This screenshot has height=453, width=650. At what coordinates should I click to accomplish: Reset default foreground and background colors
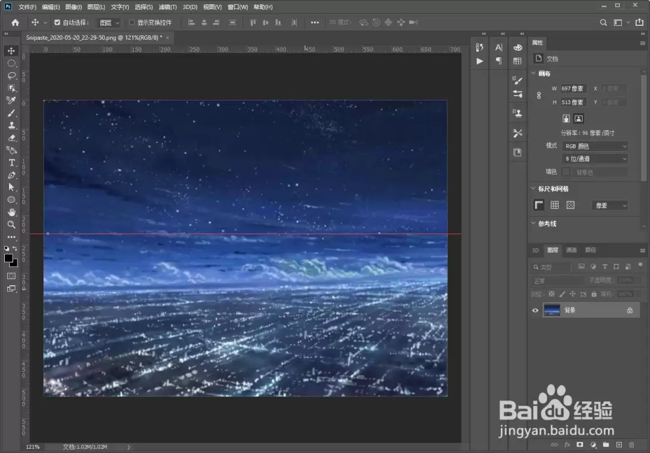pos(7,248)
